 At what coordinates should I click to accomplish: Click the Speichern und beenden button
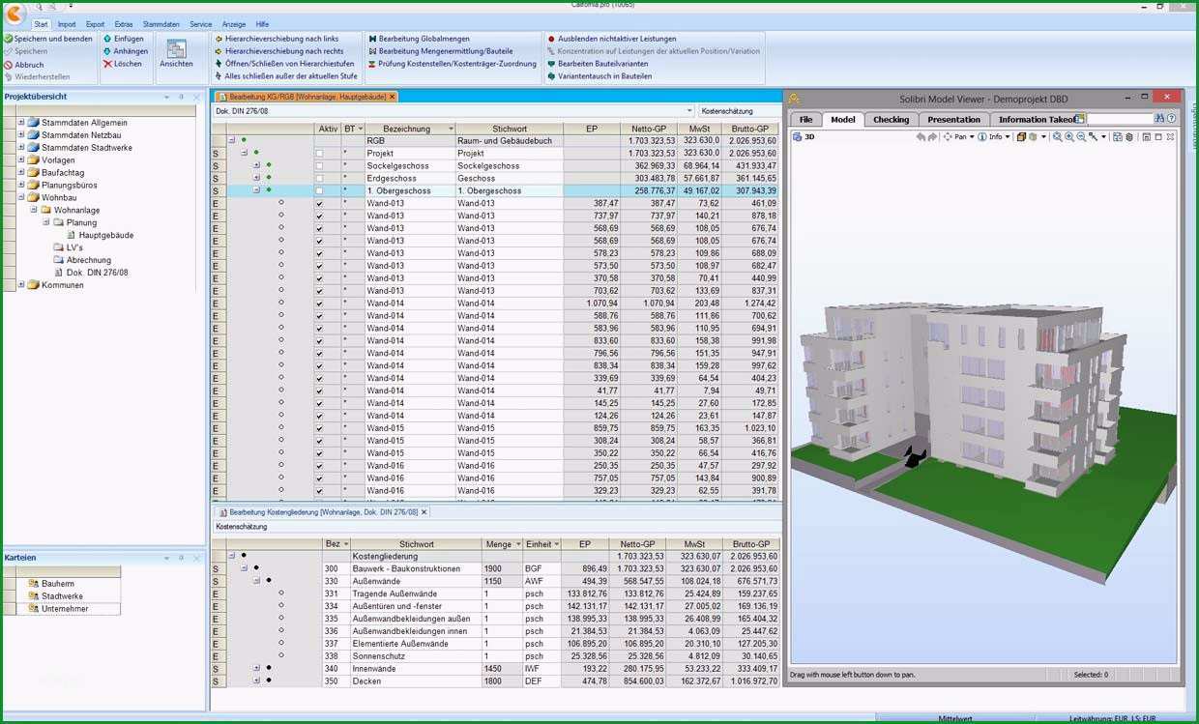point(48,39)
